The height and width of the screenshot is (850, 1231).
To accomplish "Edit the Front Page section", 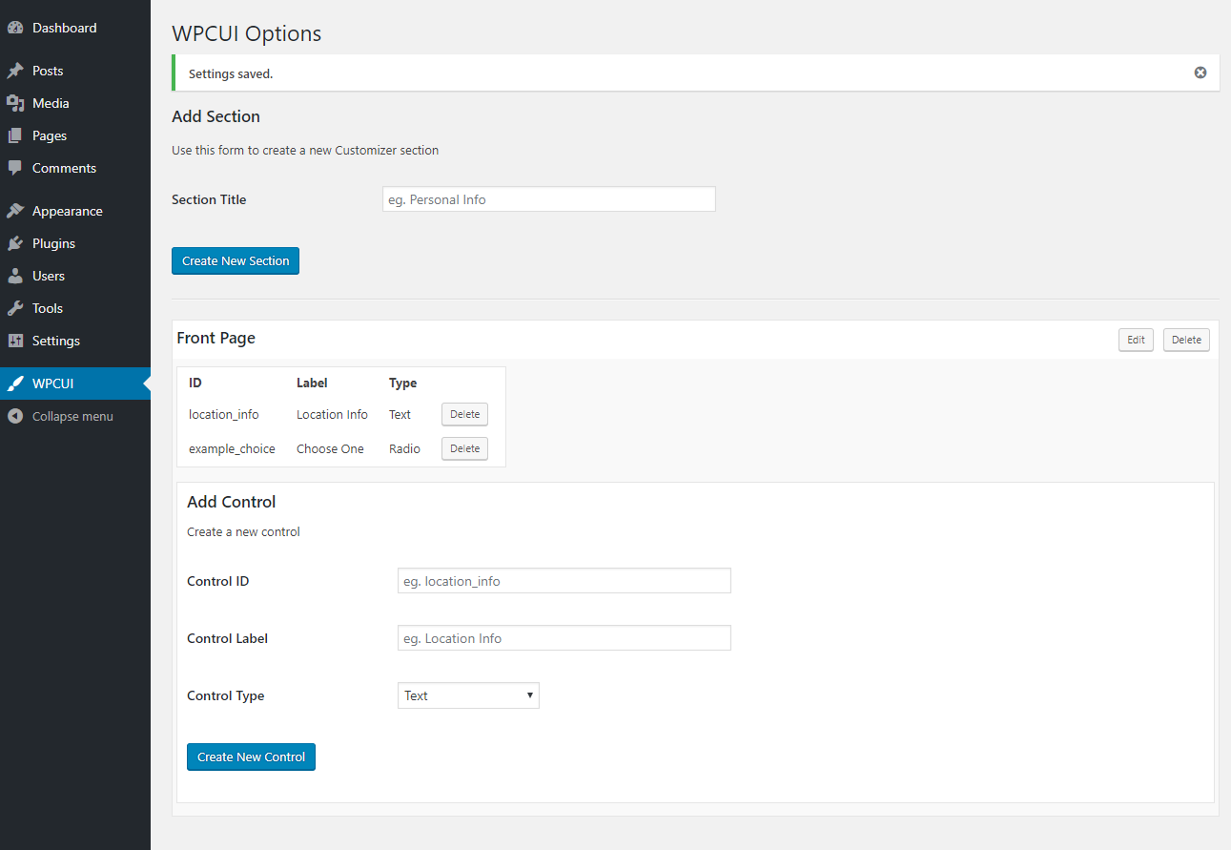I will (1136, 340).
